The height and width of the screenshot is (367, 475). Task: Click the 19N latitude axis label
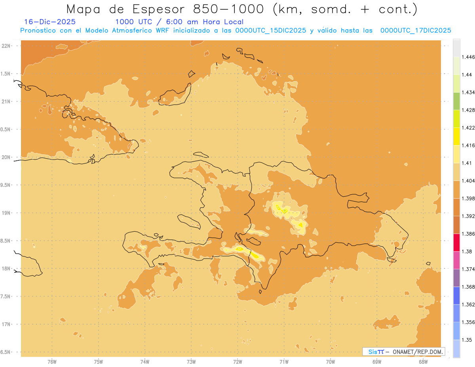[6, 213]
